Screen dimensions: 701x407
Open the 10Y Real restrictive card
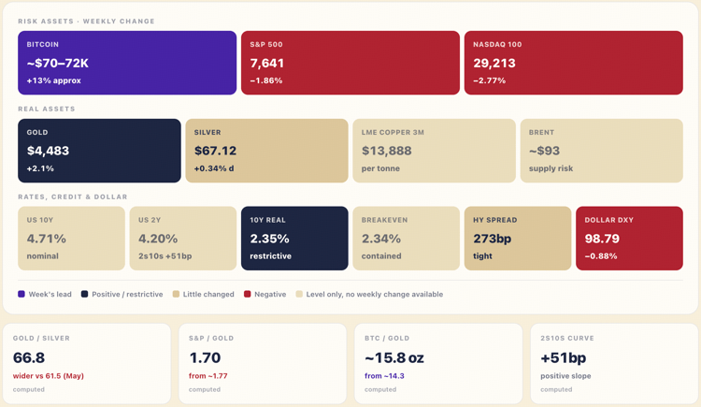(x=294, y=239)
